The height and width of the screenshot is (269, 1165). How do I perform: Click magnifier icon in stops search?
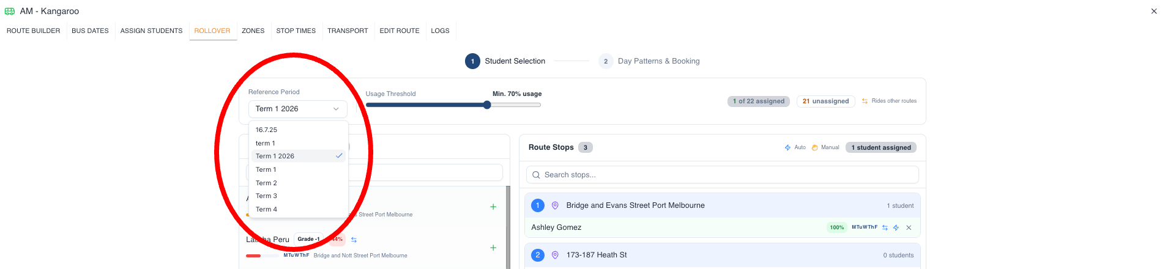(x=536, y=175)
